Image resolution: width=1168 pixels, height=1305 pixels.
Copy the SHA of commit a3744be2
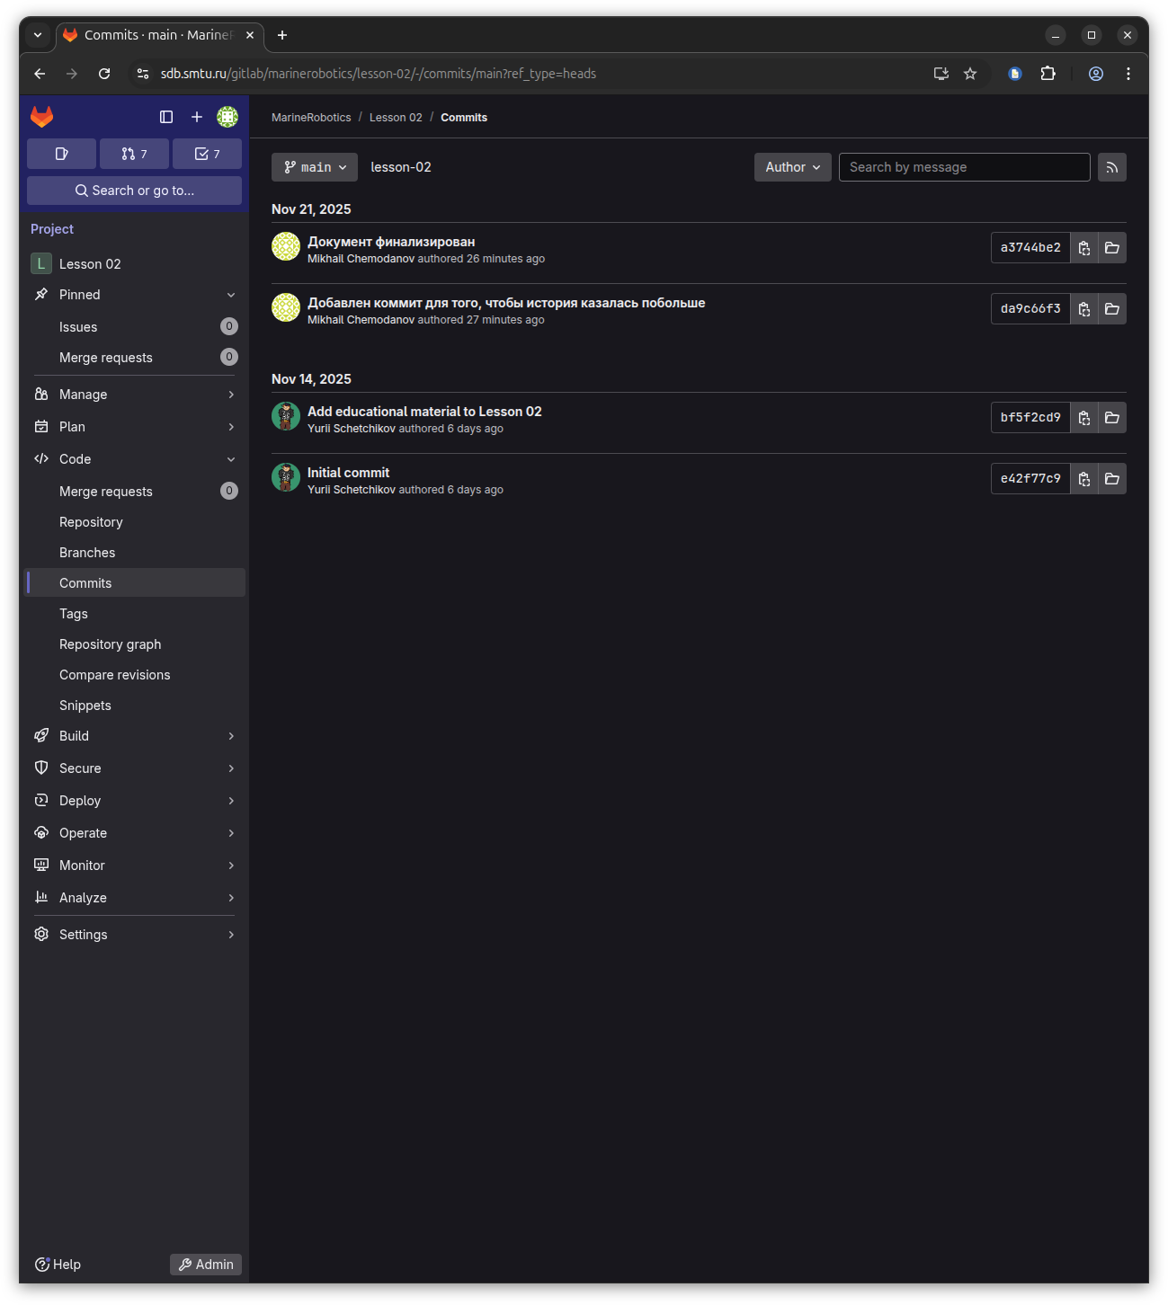coord(1083,247)
